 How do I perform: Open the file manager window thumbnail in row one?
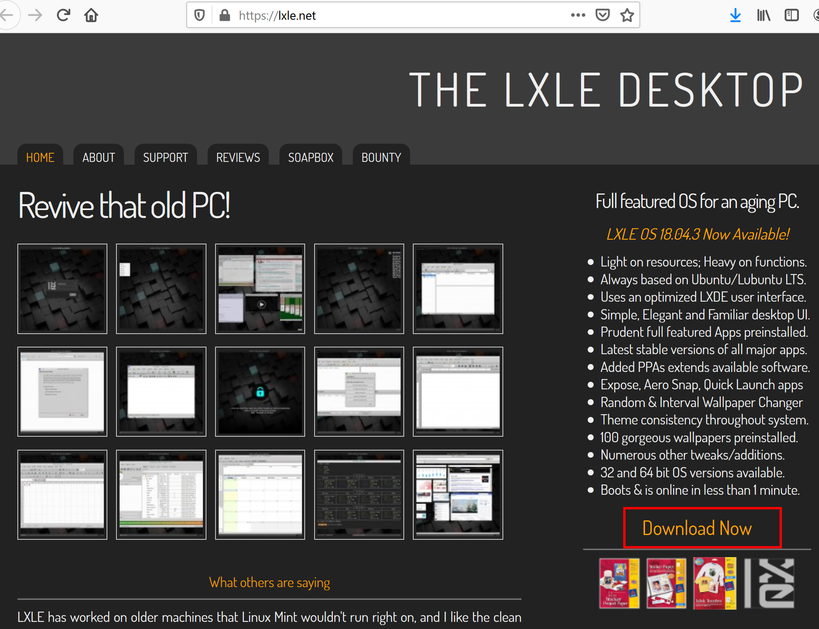tap(458, 289)
